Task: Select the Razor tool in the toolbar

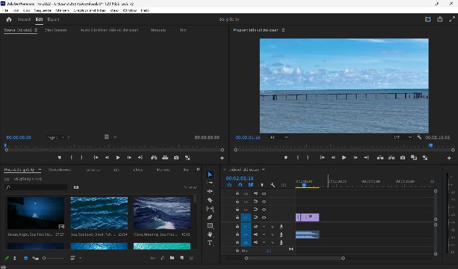Action: [210, 200]
